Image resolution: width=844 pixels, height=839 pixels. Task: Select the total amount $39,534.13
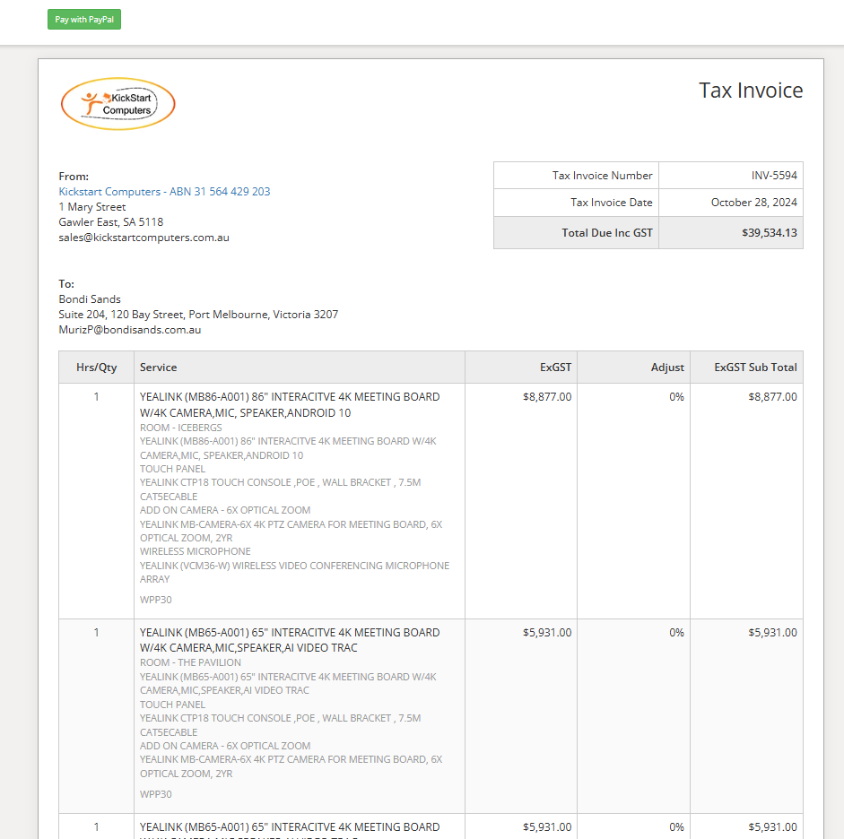click(766, 231)
